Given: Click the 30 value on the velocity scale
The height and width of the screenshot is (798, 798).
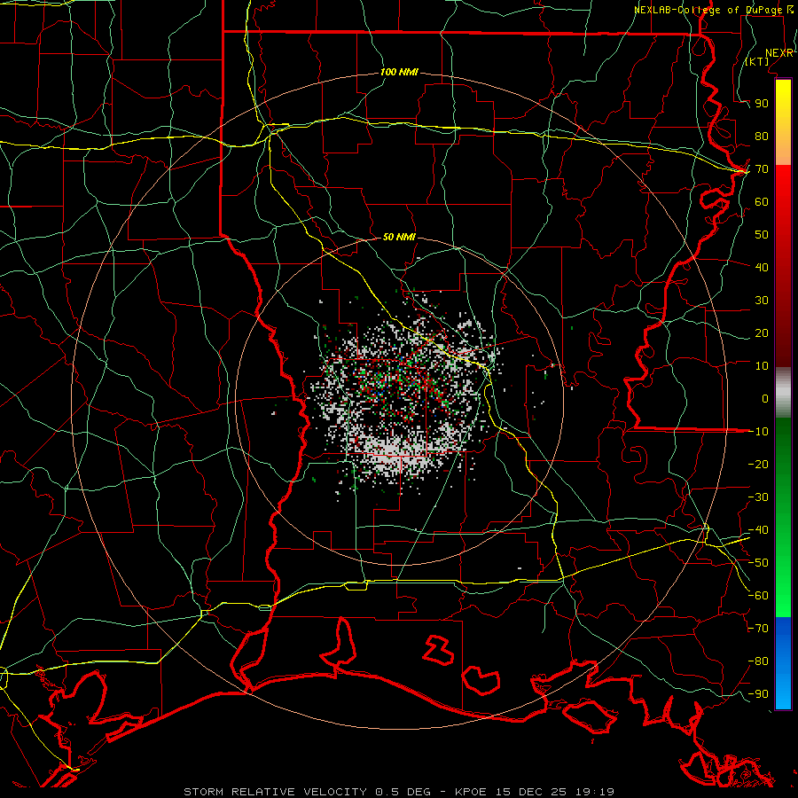Looking at the screenshot, I should pos(762,301).
